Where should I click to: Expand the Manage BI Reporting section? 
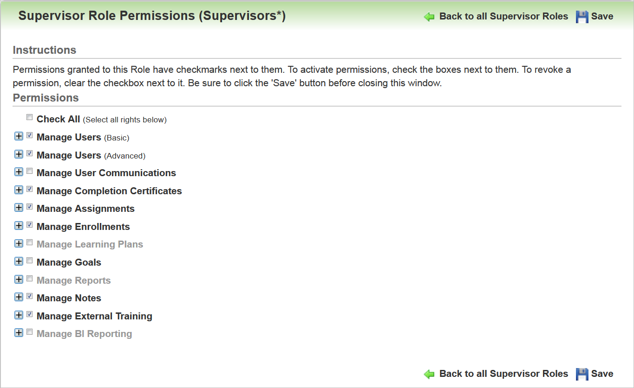click(x=19, y=333)
